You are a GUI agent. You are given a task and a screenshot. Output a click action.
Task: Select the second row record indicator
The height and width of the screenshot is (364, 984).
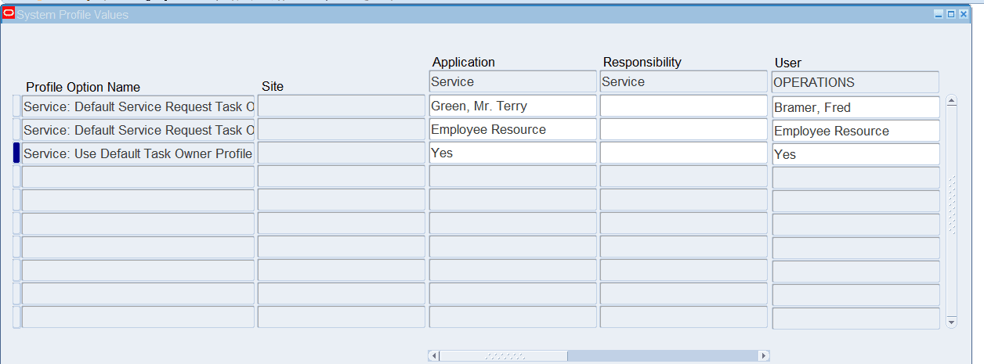[x=16, y=130]
